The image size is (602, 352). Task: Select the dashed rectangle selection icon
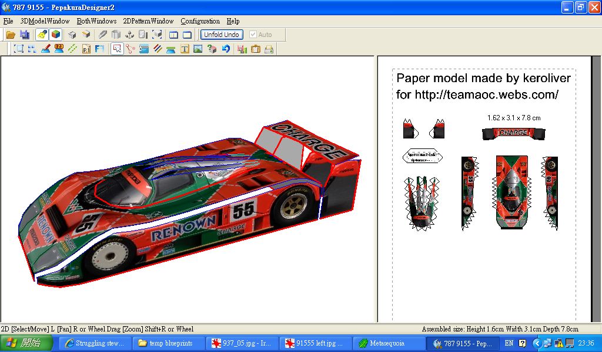(x=18, y=49)
